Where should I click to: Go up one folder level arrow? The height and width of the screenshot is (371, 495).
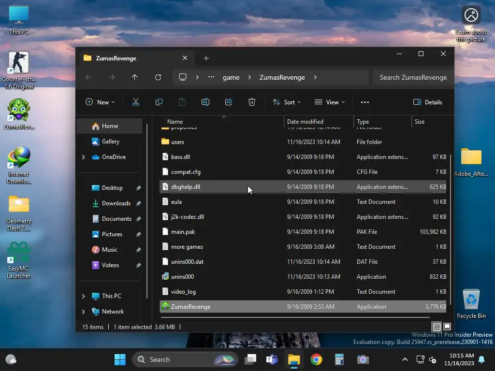135,77
